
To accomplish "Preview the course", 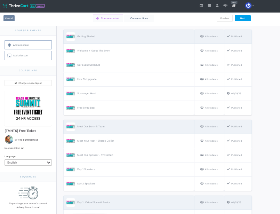I will (x=224, y=18).
